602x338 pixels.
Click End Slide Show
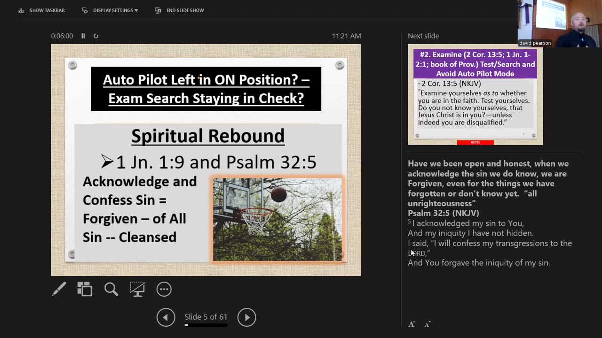pyautogui.click(x=179, y=10)
